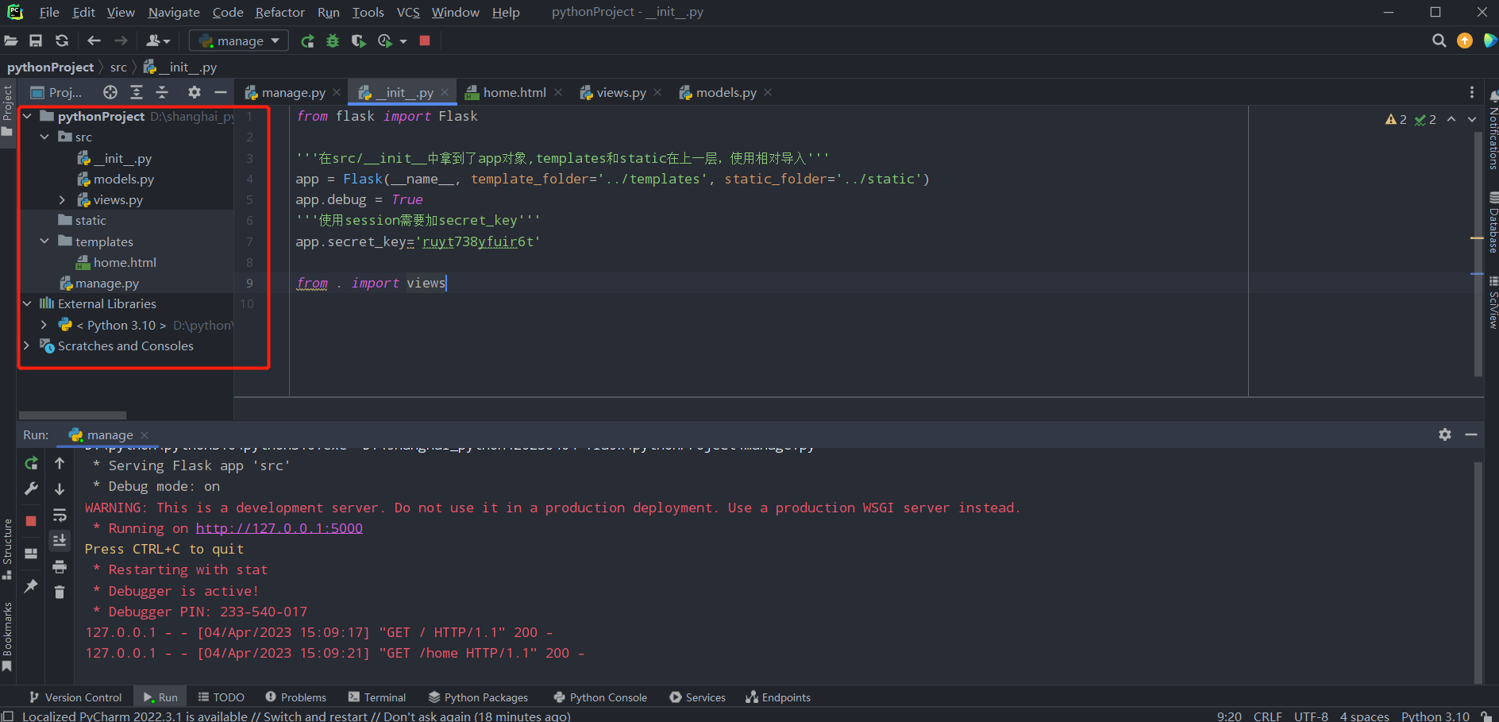Move down the stack trace in the console
This screenshot has width=1499, height=722.
point(60,488)
